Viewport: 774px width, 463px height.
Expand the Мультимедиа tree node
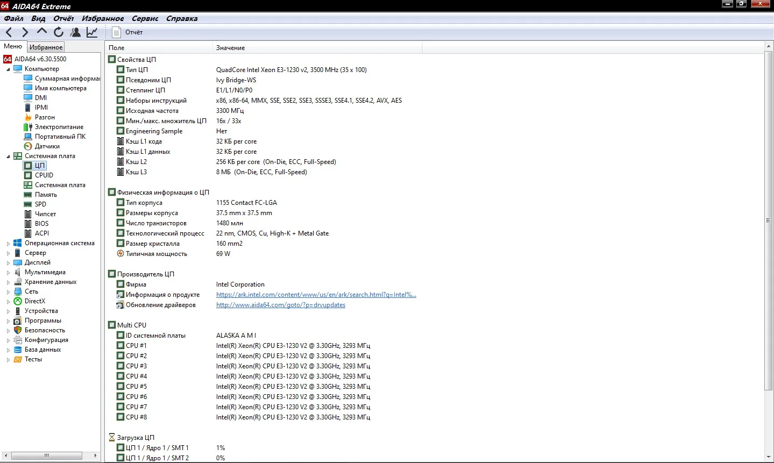[x=8, y=272]
